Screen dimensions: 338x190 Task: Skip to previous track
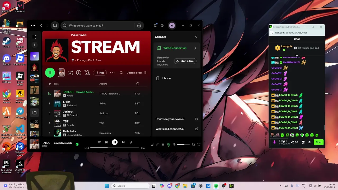click(x=106, y=142)
